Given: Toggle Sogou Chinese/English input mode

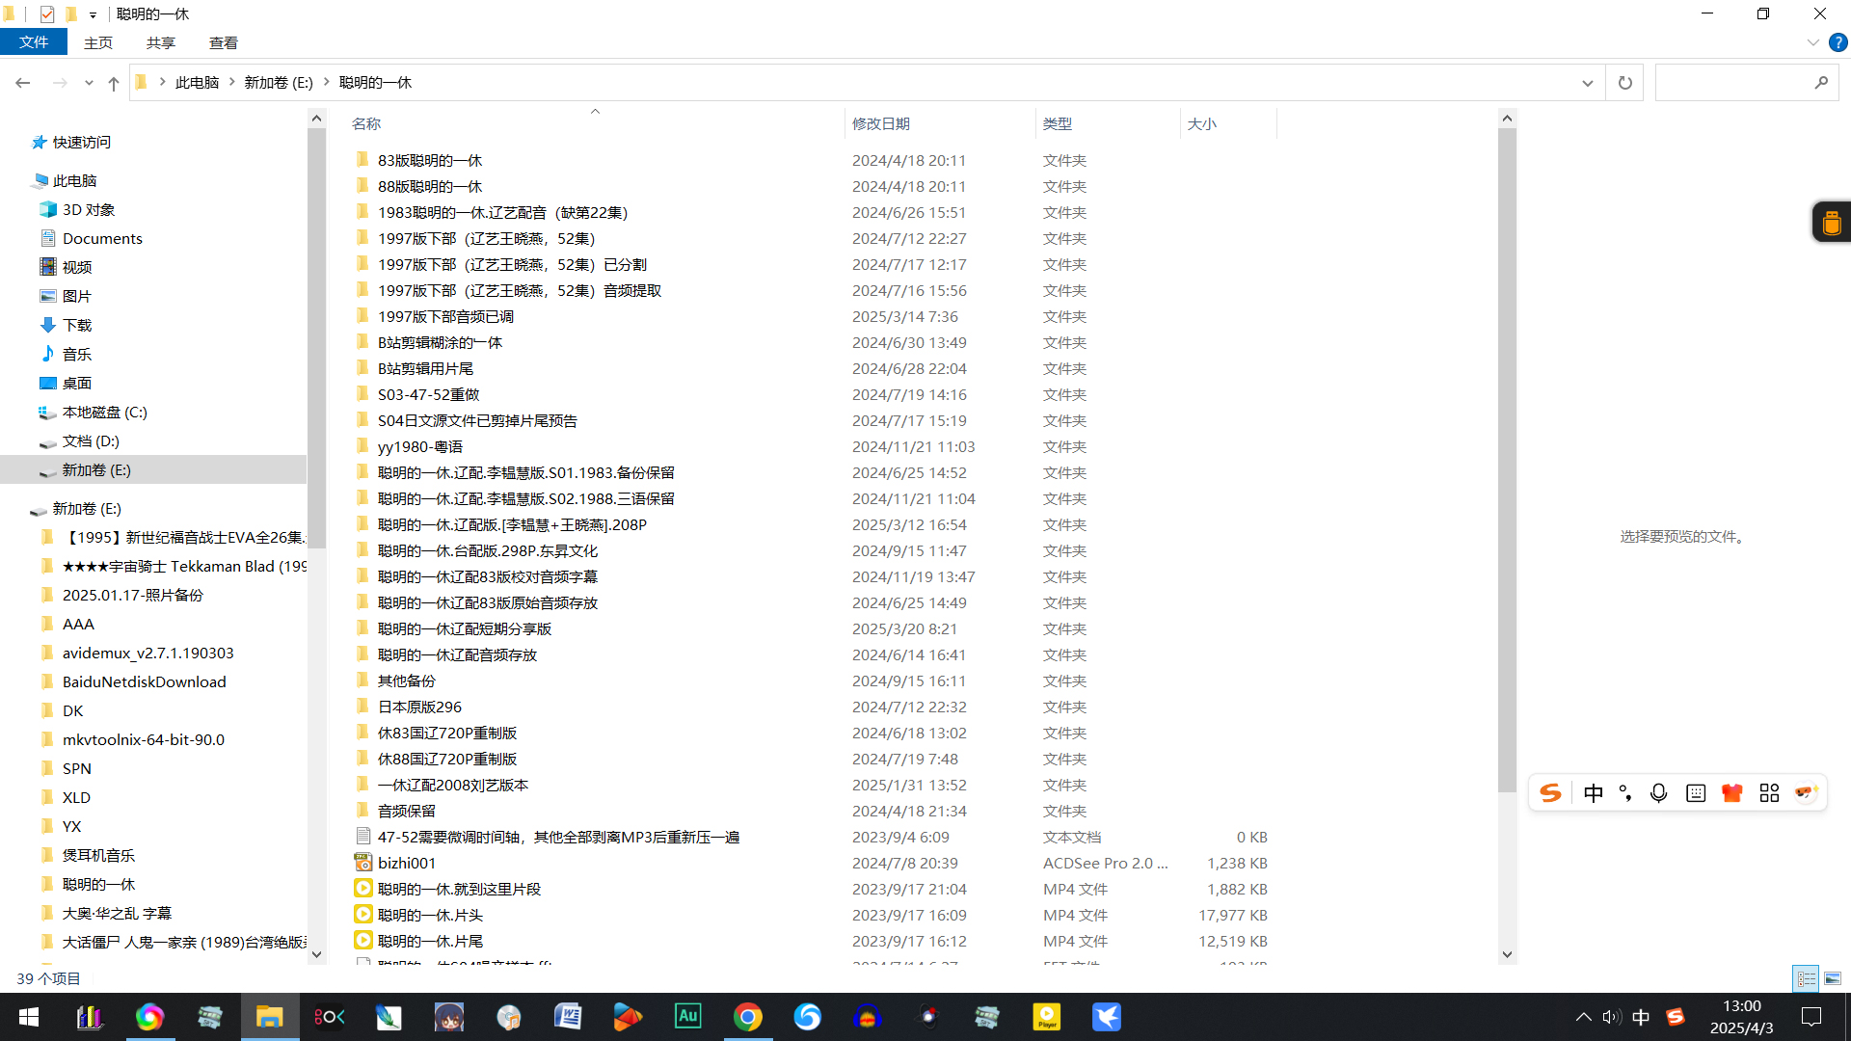Looking at the screenshot, I should pyautogui.click(x=1593, y=793).
